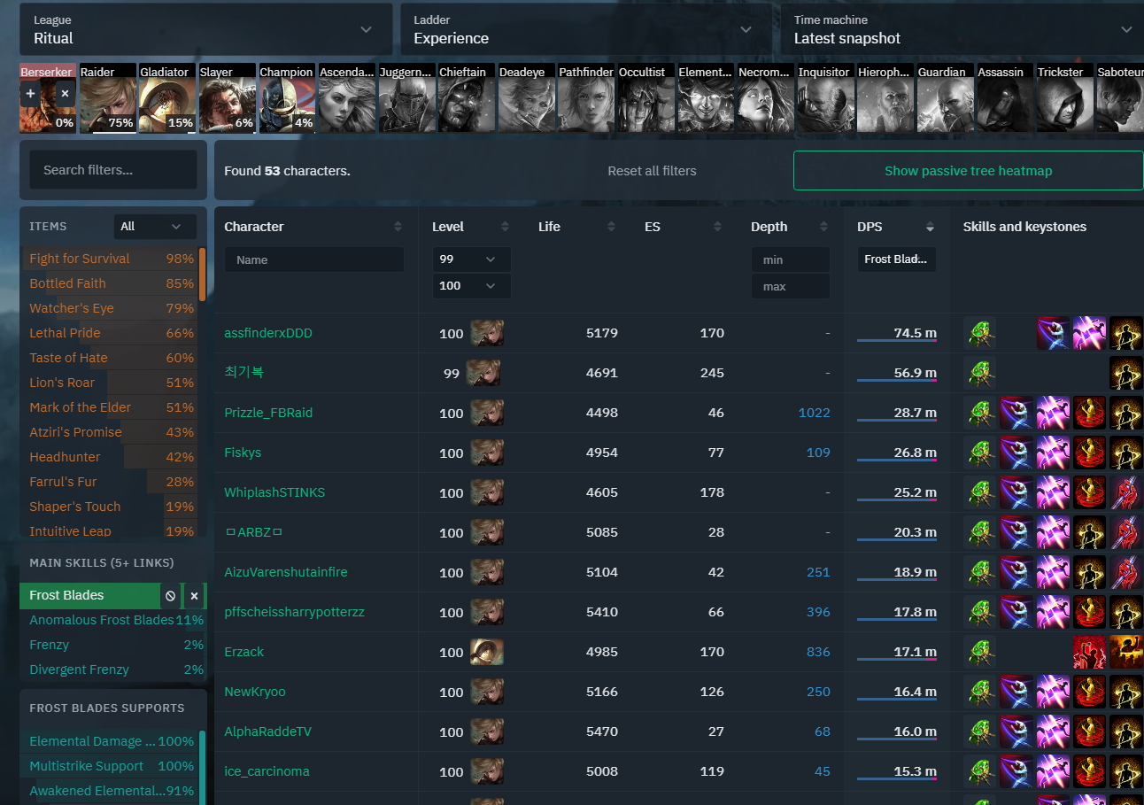Image resolution: width=1144 pixels, height=805 pixels.
Task: Click green gem icon in assfinderxDDD row
Action: coord(979,333)
